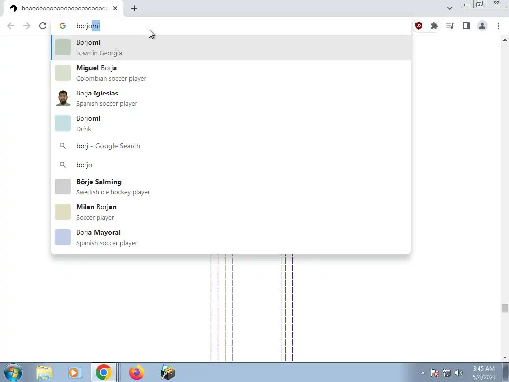Click the vertical scrollbar thumb

(505, 308)
